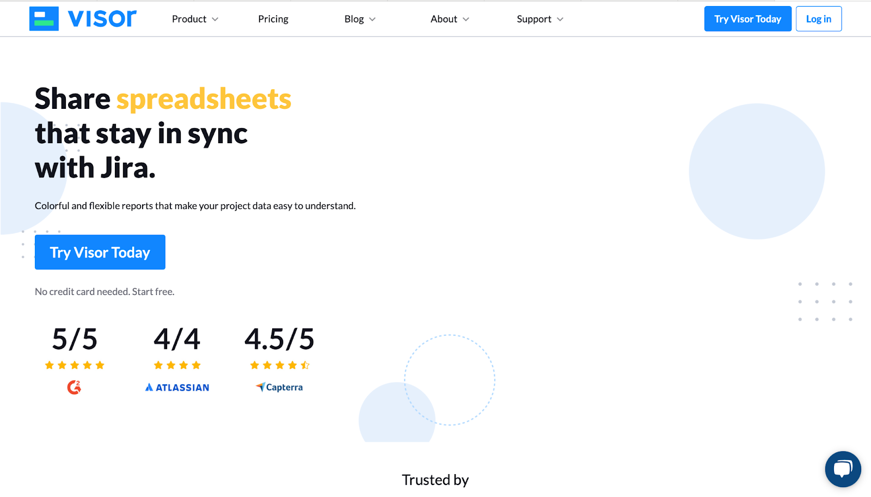The width and height of the screenshot is (871, 497).
Task: Switch to the Pricing page
Action: [x=273, y=19]
